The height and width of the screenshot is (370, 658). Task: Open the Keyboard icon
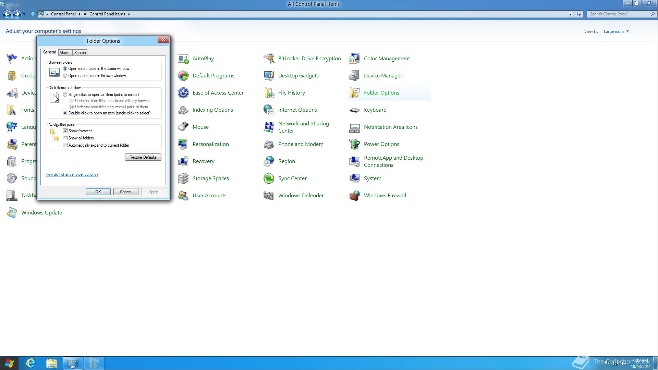(x=355, y=110)
